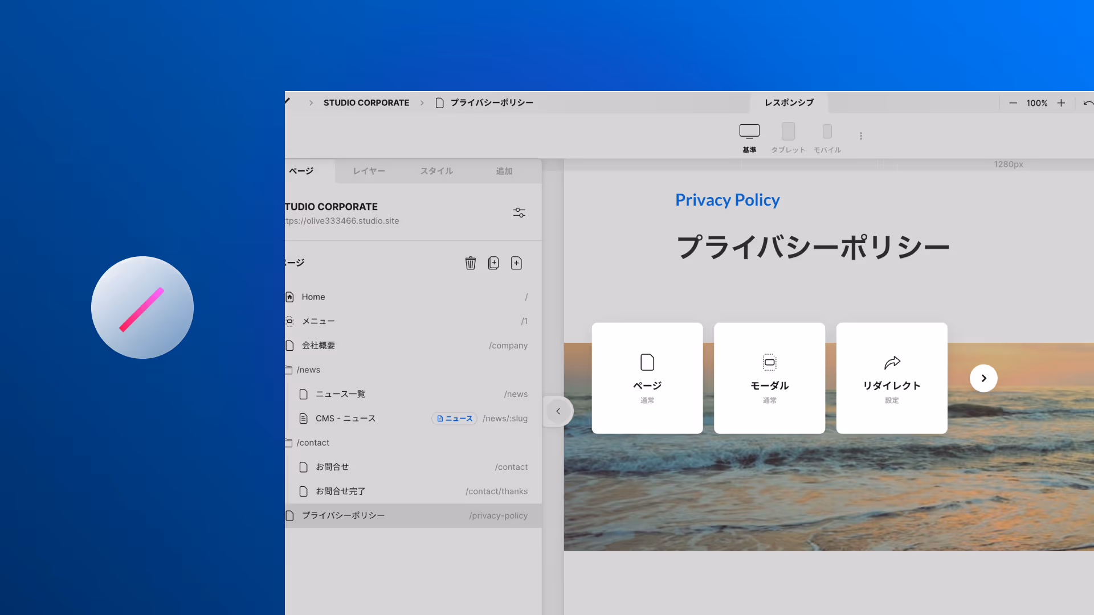Image resolution: width=1094 pixels, height=615 pixels.
Task: Click the undo arrow icon
Action: pos(1087,103)
